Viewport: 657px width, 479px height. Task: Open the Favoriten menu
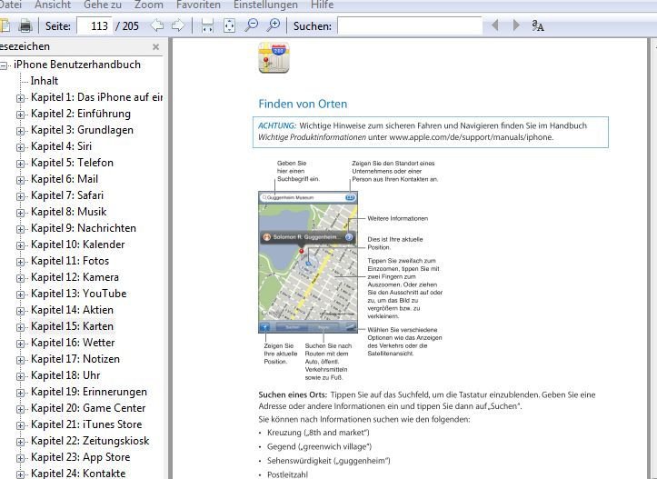(x=198, y=5)
